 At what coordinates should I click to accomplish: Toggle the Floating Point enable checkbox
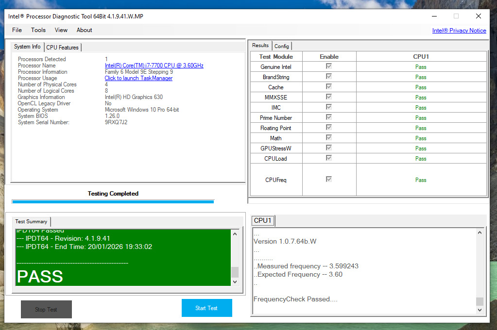click(329, 127)
